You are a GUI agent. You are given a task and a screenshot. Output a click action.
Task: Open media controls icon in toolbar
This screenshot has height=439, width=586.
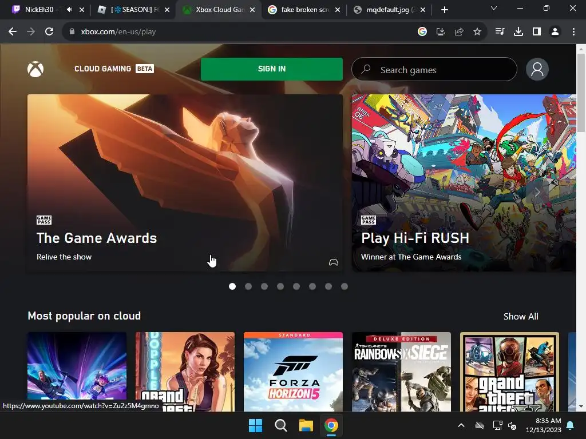(x=500, y=32)
